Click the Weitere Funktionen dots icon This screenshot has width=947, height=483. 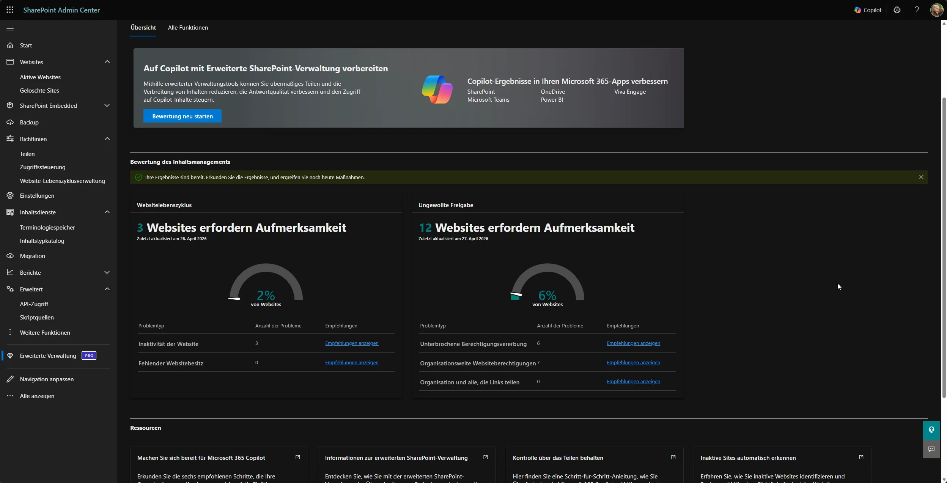(10, 332)
